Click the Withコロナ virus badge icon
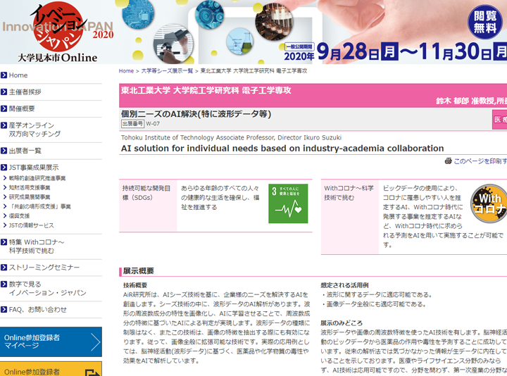The image size is (507, 376). point(489,203)
